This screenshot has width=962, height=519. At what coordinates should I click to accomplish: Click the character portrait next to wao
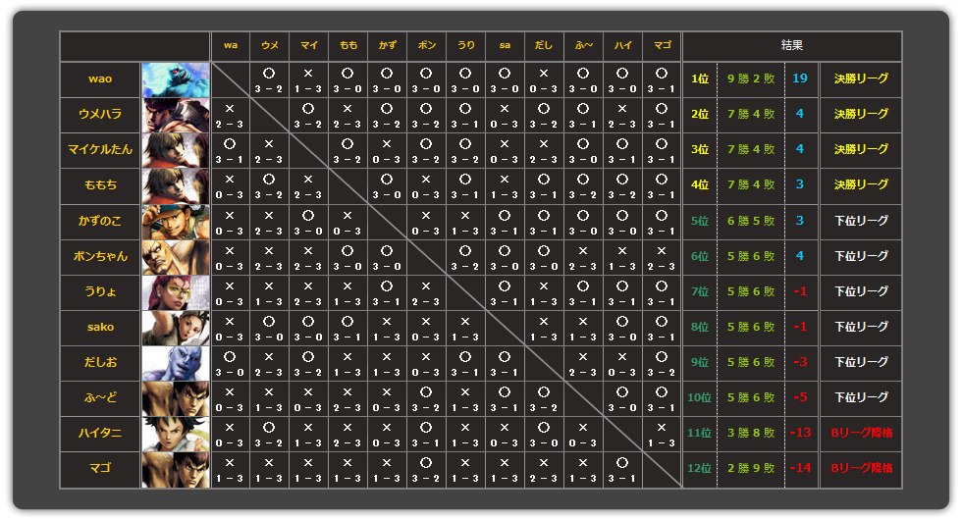pos(176,79)
